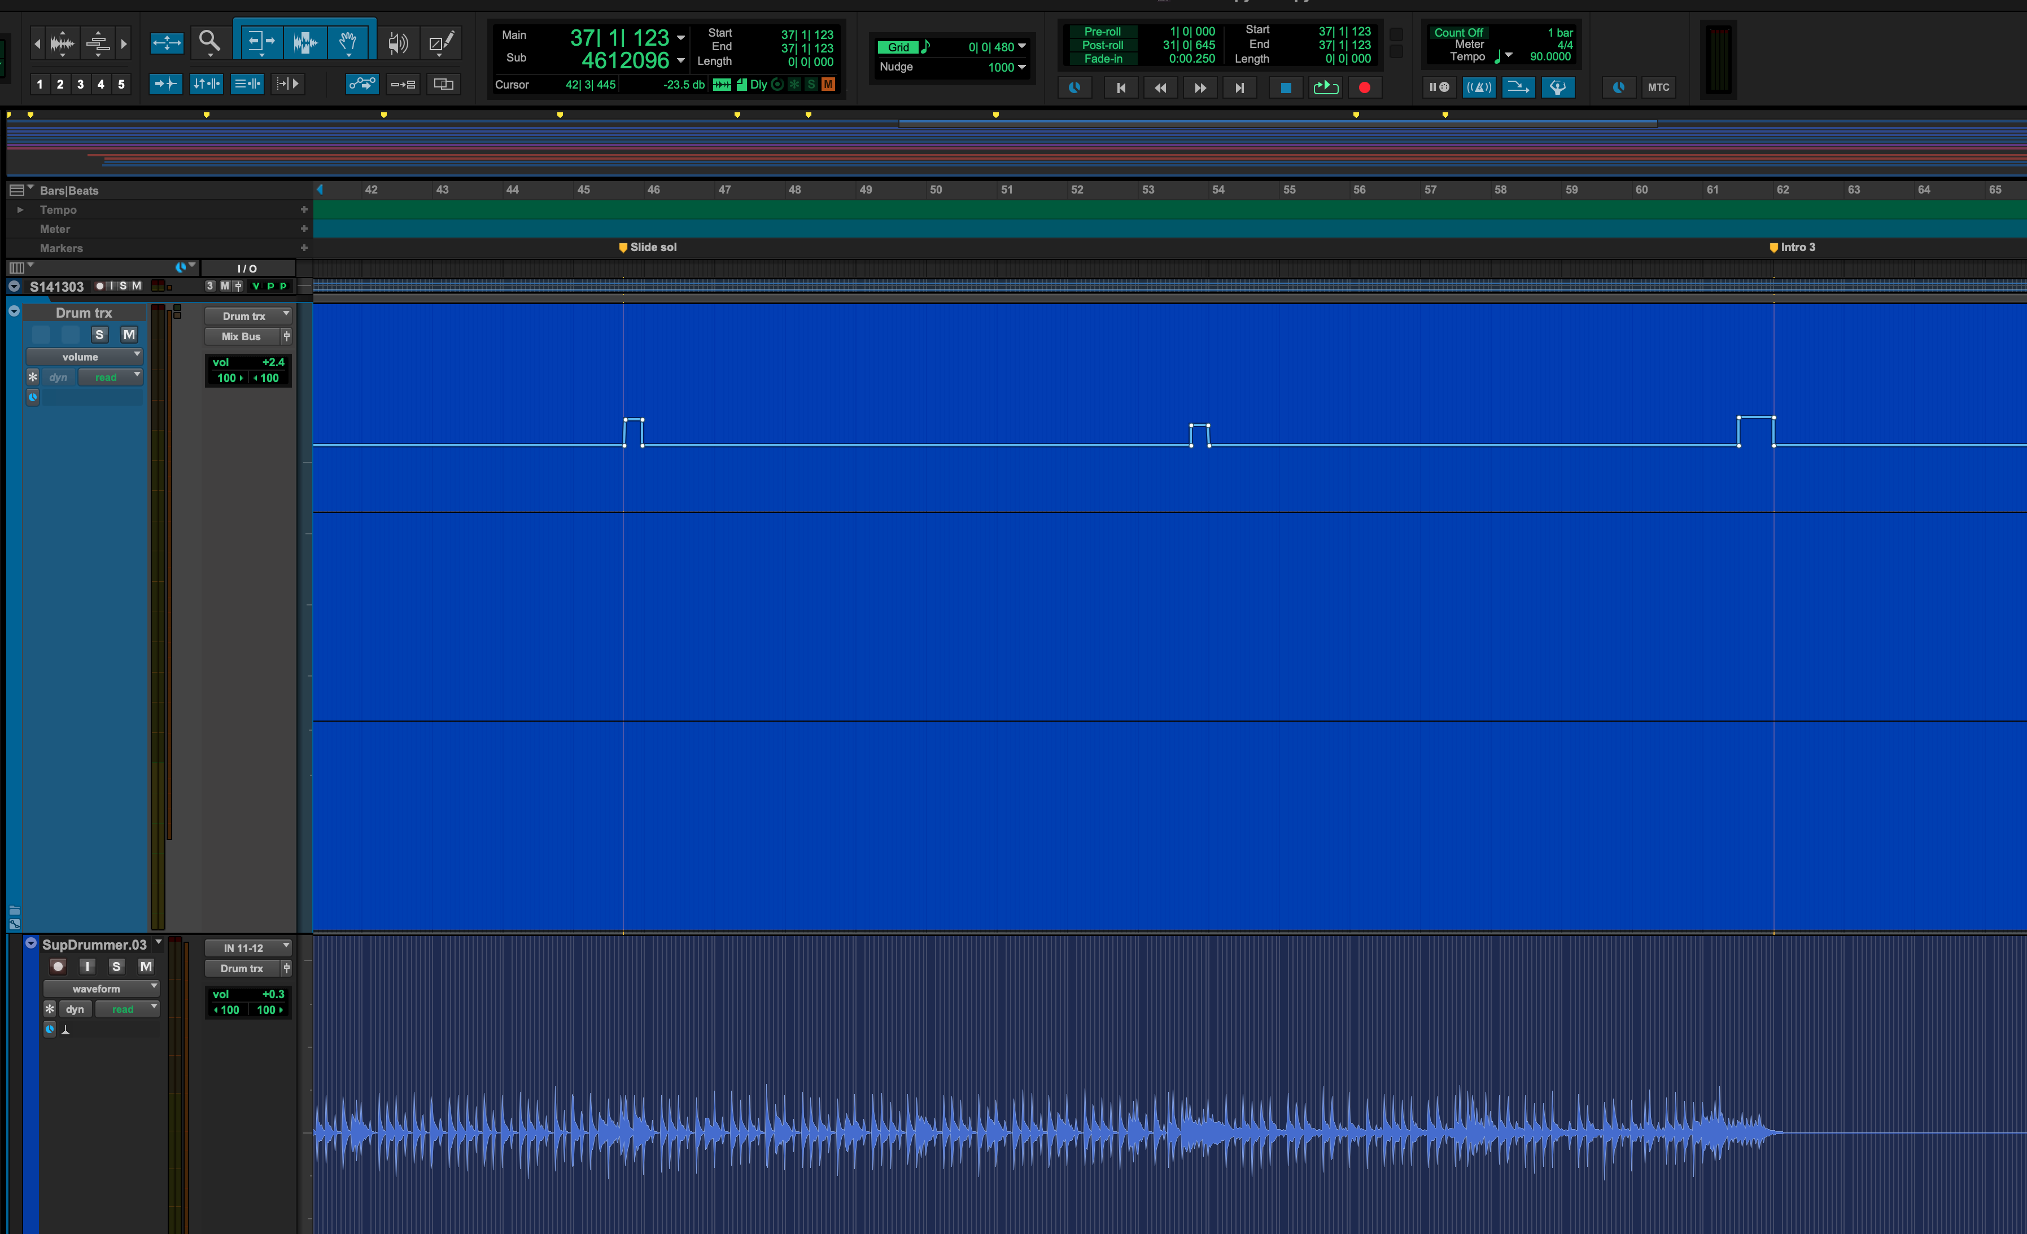Viewport: 2027px width, 1234px height.
Task: Enable the MTC generate button
Action: pos(1658,87)
